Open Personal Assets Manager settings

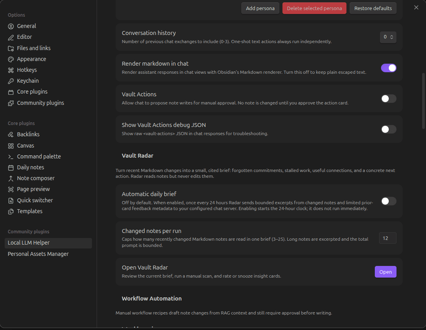pyautogui.click(x=48, y=254)
